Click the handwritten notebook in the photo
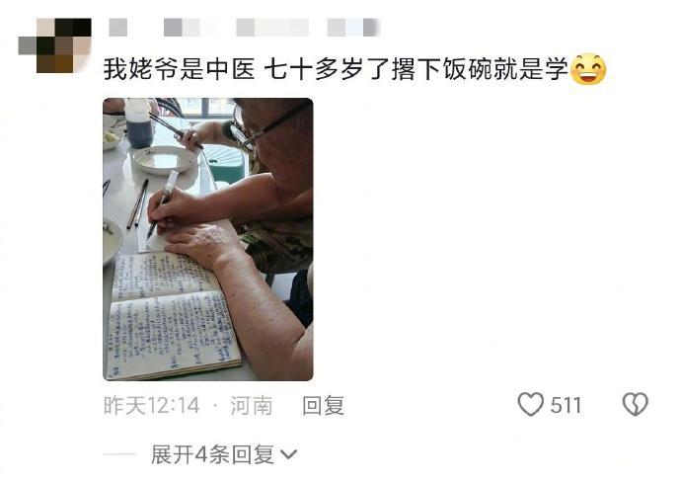This screenshot has width=681, height=482. click(x=172, y=315)
